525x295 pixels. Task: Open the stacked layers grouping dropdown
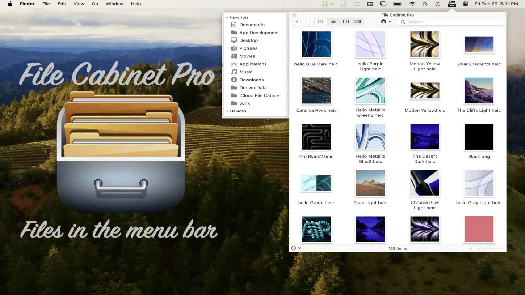point(386,22)
